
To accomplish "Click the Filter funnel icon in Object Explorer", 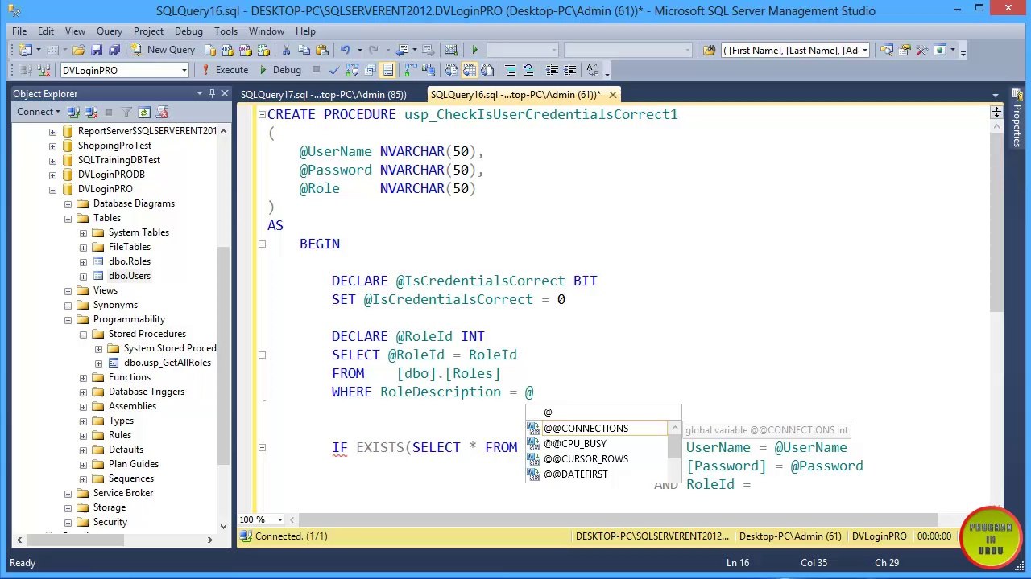I will pyautogui.click(x=126, y=112).
